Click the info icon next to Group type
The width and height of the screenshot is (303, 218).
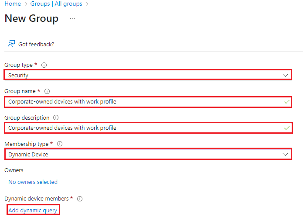click(x=44, y=65)
